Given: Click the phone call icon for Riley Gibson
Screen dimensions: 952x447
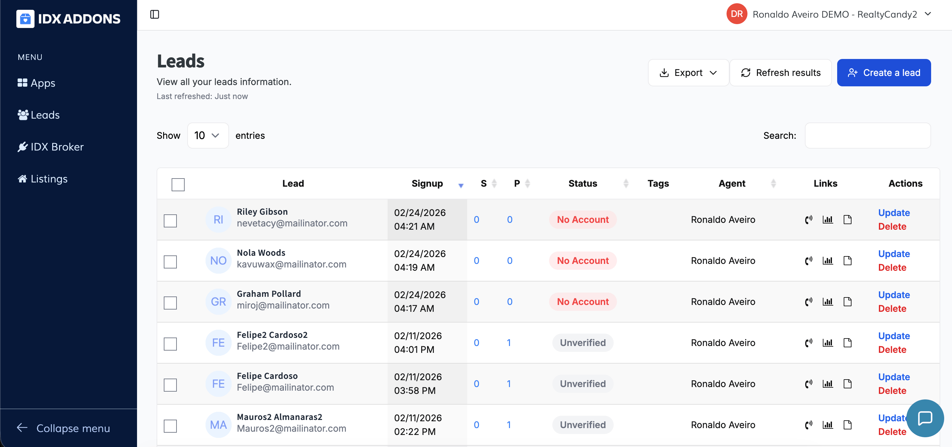Looking at the screenshot, I should [808, 220].
